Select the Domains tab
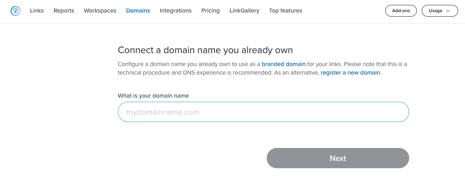This screenshot has height=182, width=465. point(138,11)
